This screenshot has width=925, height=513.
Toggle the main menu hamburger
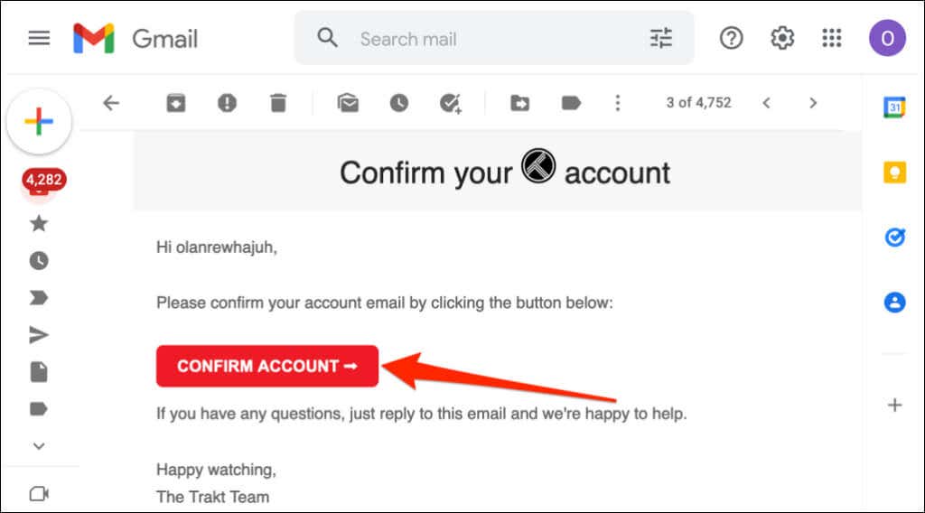[40, 39]
